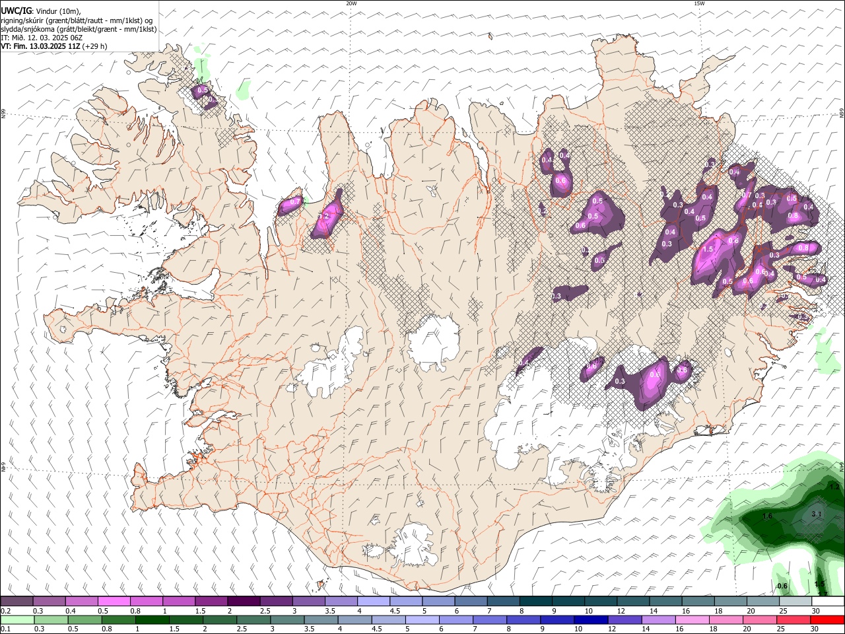Click the snow legend swatch for 0.2 mm

tap(17, 602)
